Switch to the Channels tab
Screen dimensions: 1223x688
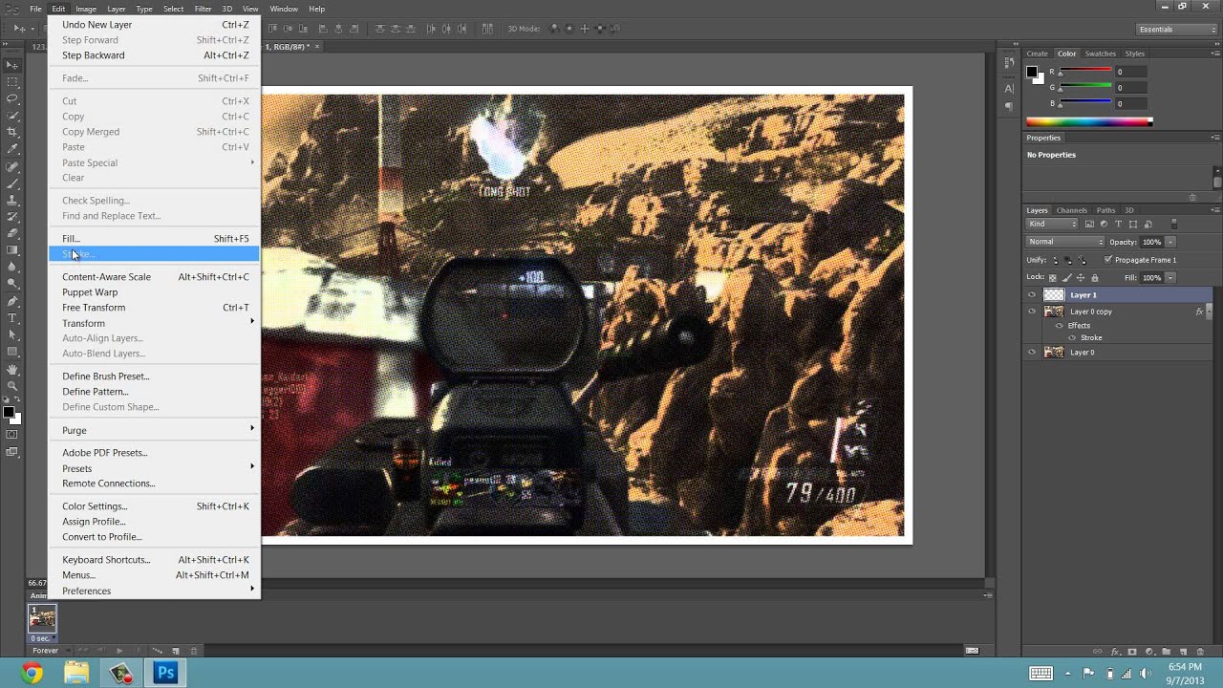tap(1071, 210)
